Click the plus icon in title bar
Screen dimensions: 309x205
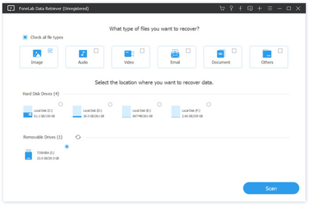(259, 8)
